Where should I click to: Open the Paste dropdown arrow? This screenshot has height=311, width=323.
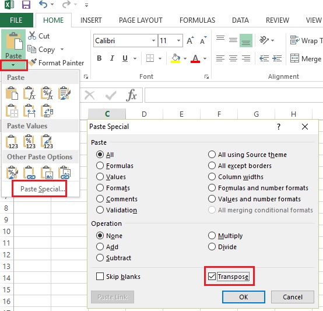click(x=13, y=65)
